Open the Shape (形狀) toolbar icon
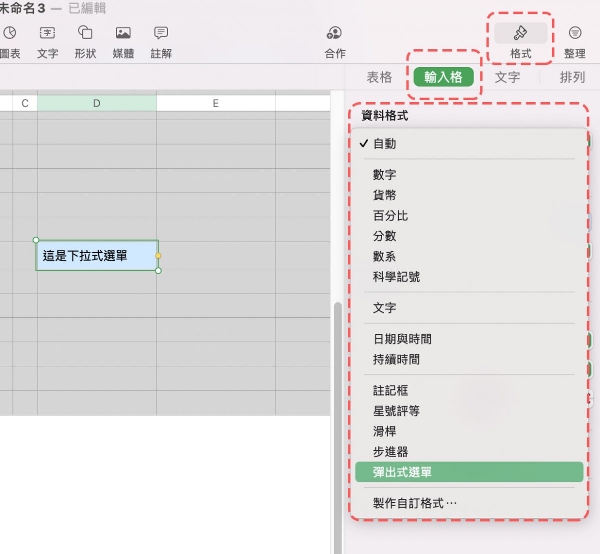The width and height of the screenshot is (600, 554). click(x=85, y=33)
